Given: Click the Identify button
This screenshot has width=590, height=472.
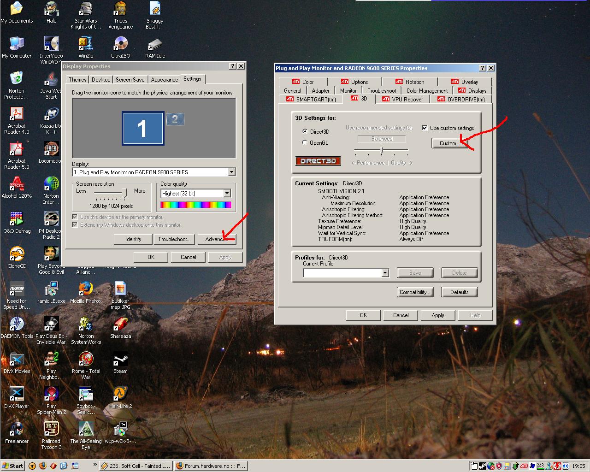Looking at the screenshot, I should tap(133, 239).
